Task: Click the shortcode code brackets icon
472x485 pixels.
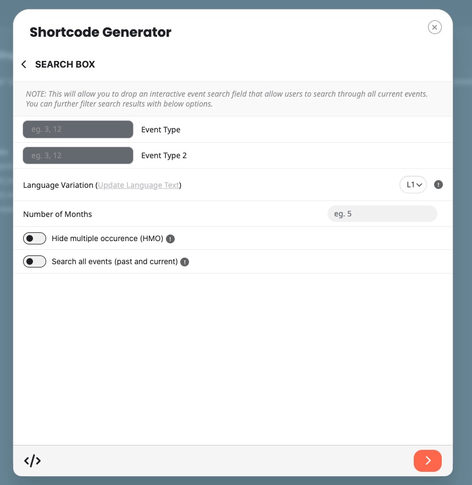Action: (x=32, y=461)
